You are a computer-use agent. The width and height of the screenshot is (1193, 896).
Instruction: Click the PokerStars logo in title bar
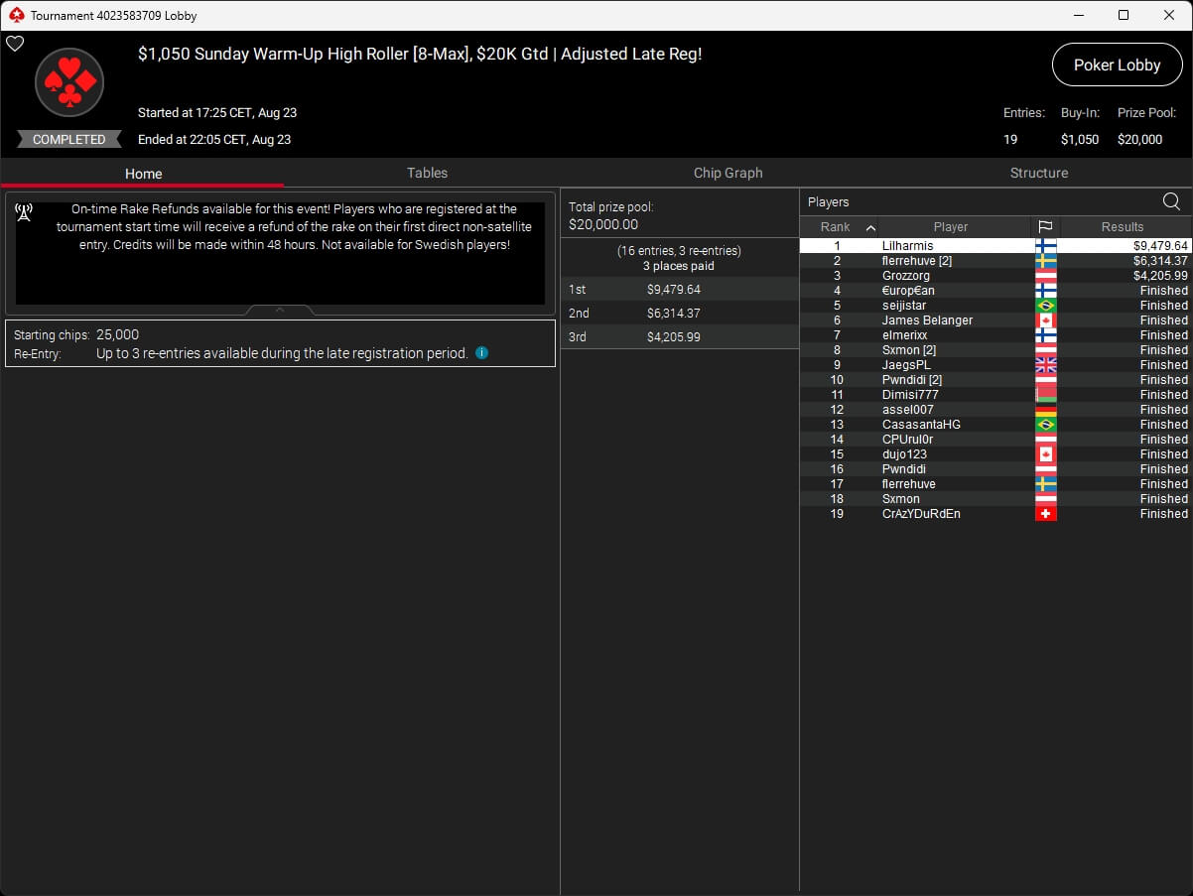(16, 15)
